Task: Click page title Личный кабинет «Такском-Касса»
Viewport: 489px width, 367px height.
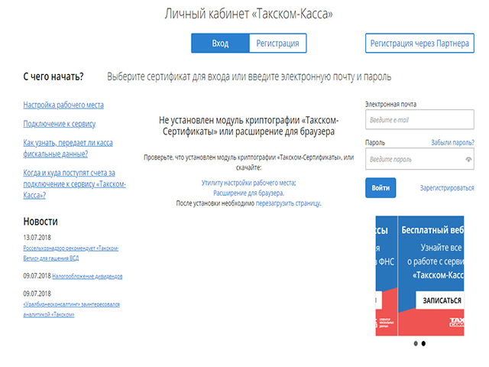Action: click(248, 14)
